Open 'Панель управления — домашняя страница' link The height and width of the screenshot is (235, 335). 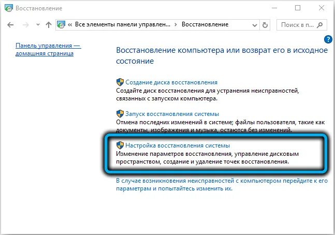48,49
